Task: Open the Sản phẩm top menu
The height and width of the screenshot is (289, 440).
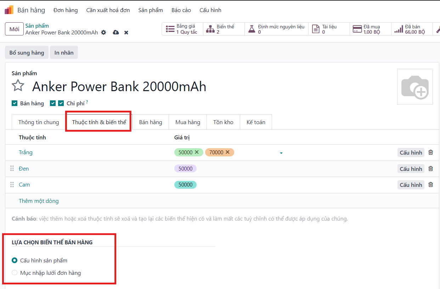Action: 151,10
